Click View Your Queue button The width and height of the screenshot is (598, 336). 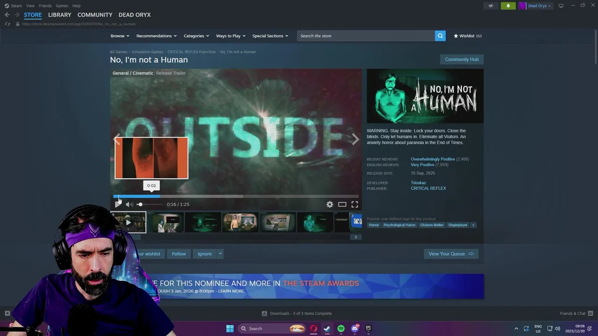(451, 254)
